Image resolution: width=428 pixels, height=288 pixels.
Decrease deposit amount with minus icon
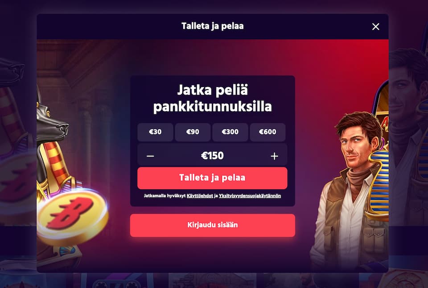150,156
